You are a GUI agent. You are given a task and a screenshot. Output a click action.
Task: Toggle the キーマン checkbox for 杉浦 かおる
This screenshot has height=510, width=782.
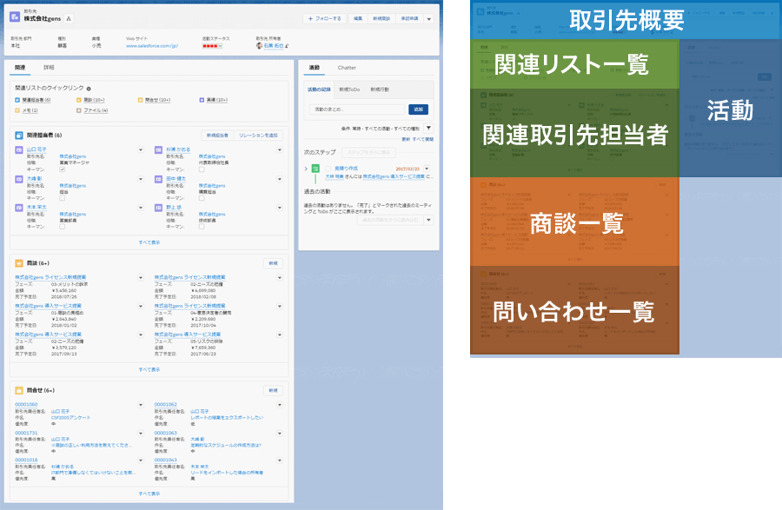[202, 169]
